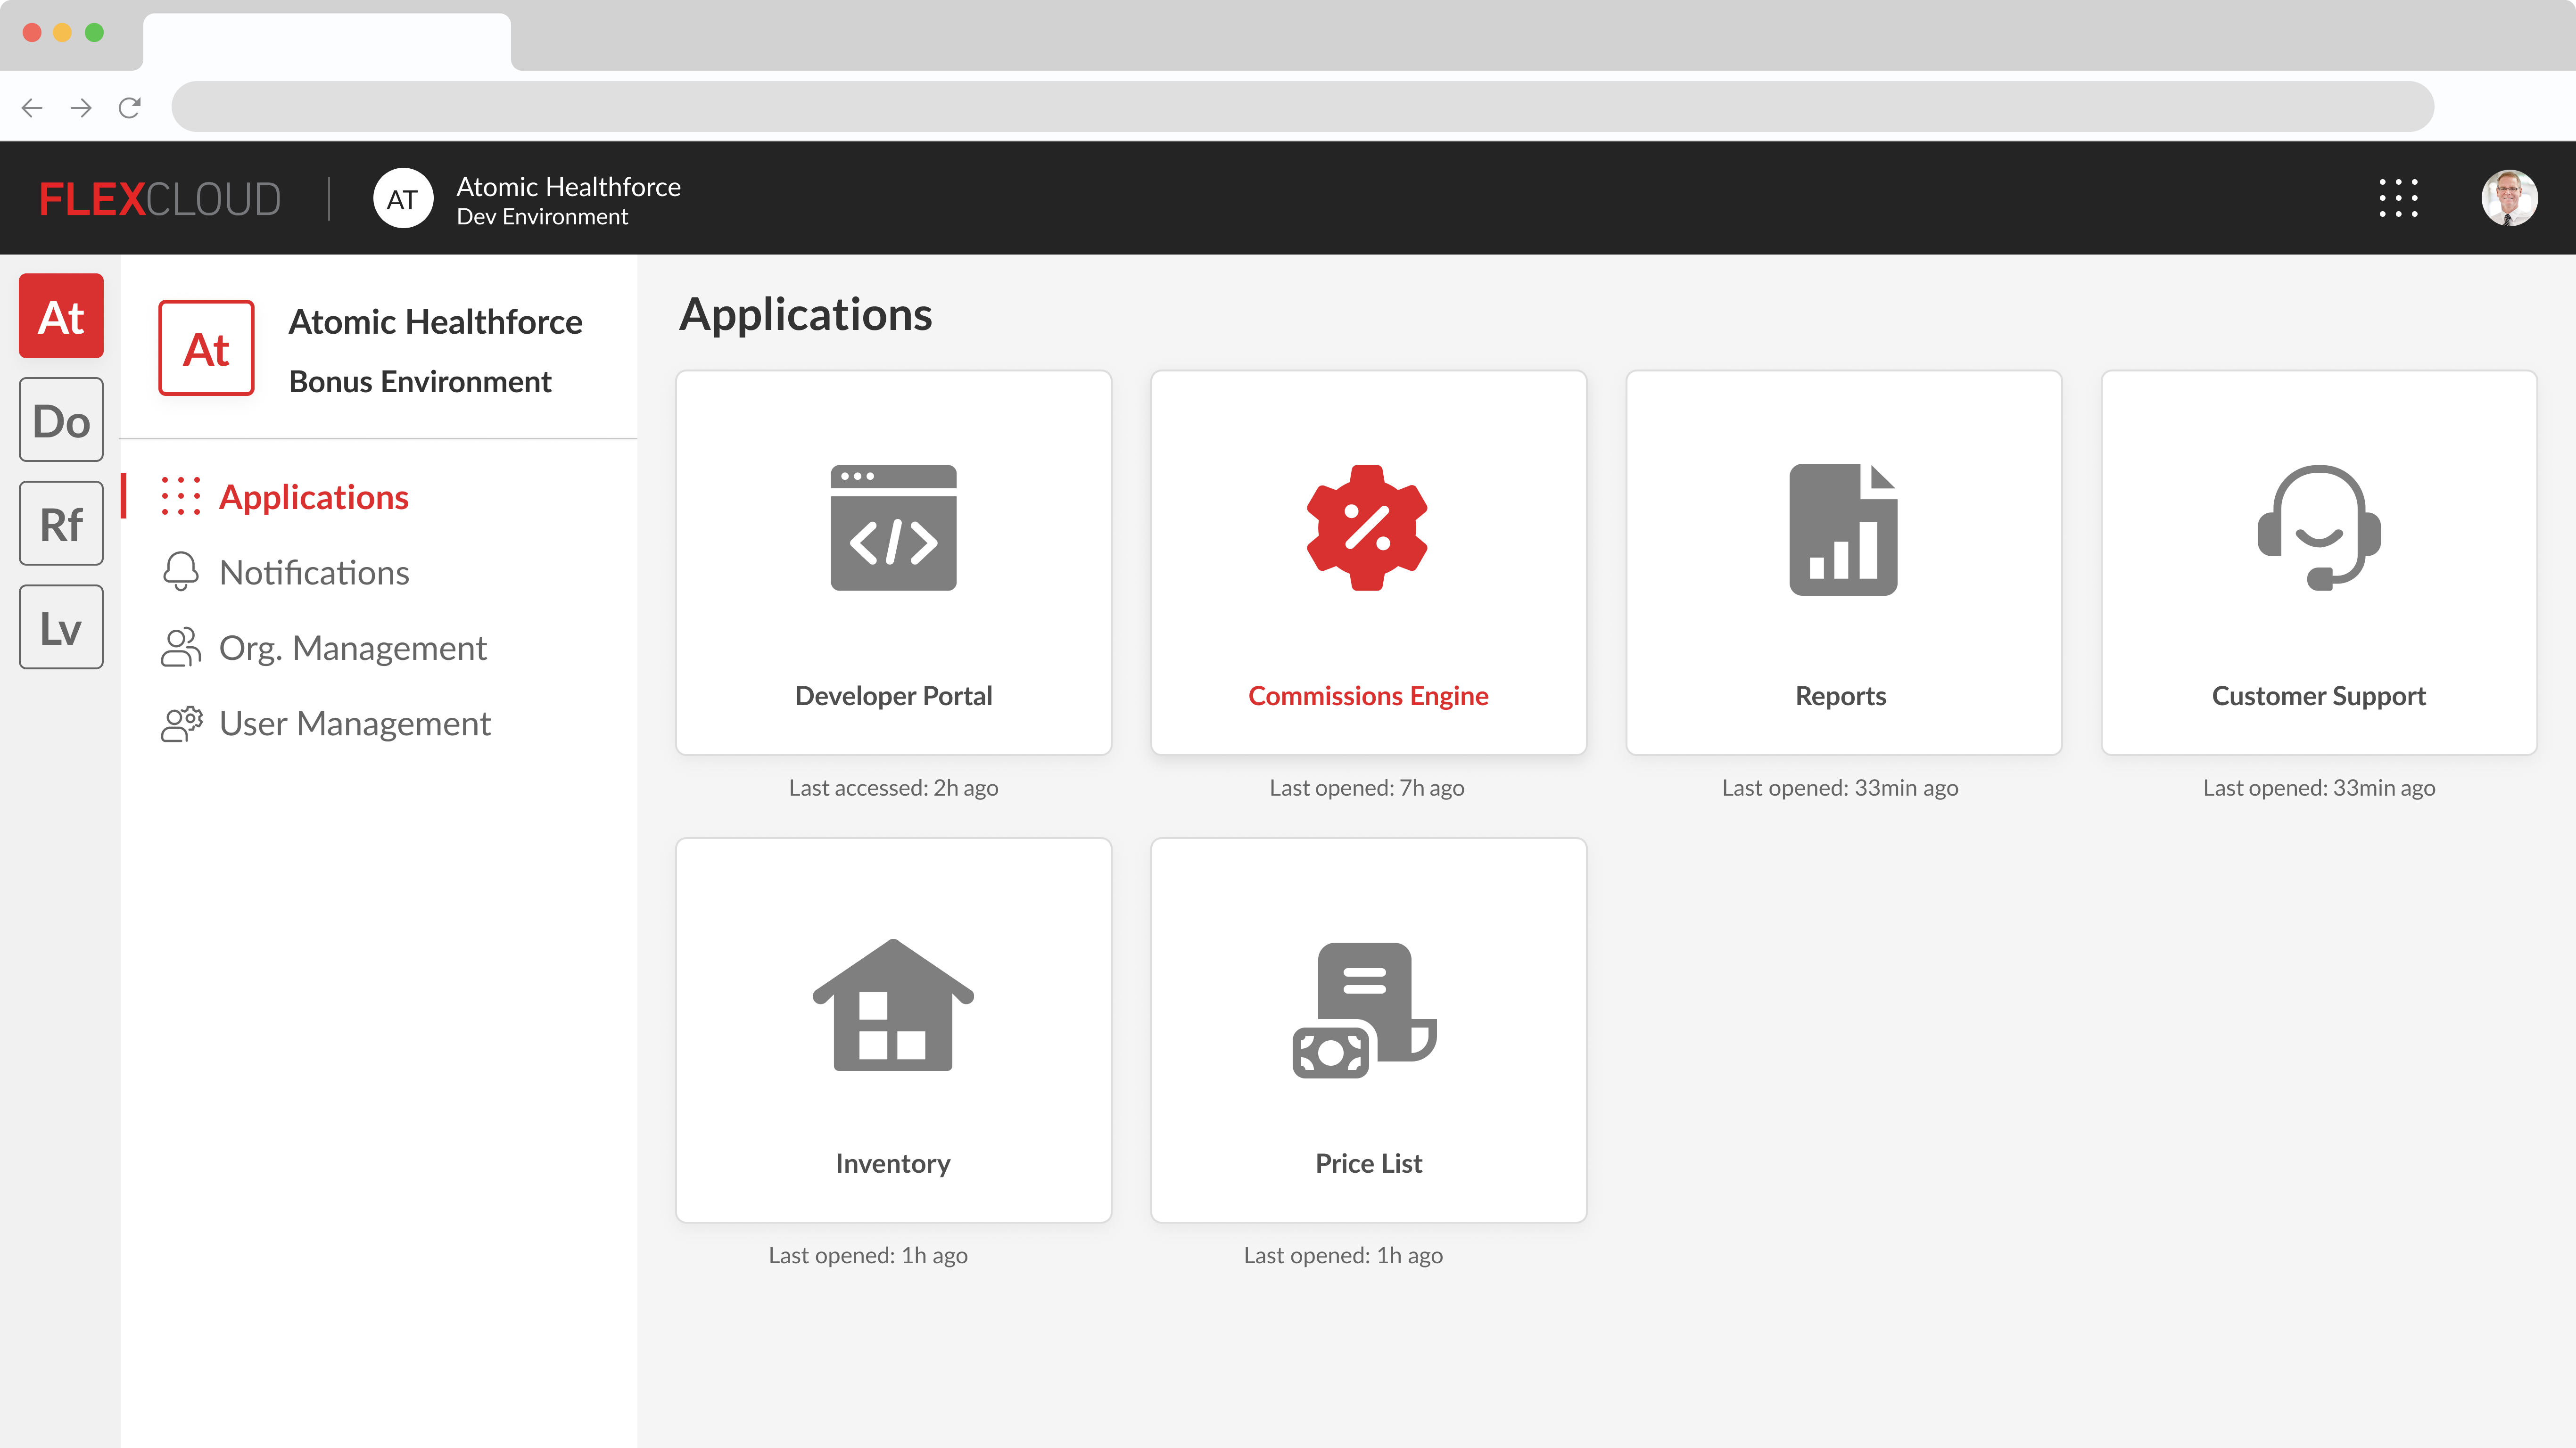Click the Notifications bell icon
2576x1448 pixels.
pyautogui.click(x=181, y=572)
